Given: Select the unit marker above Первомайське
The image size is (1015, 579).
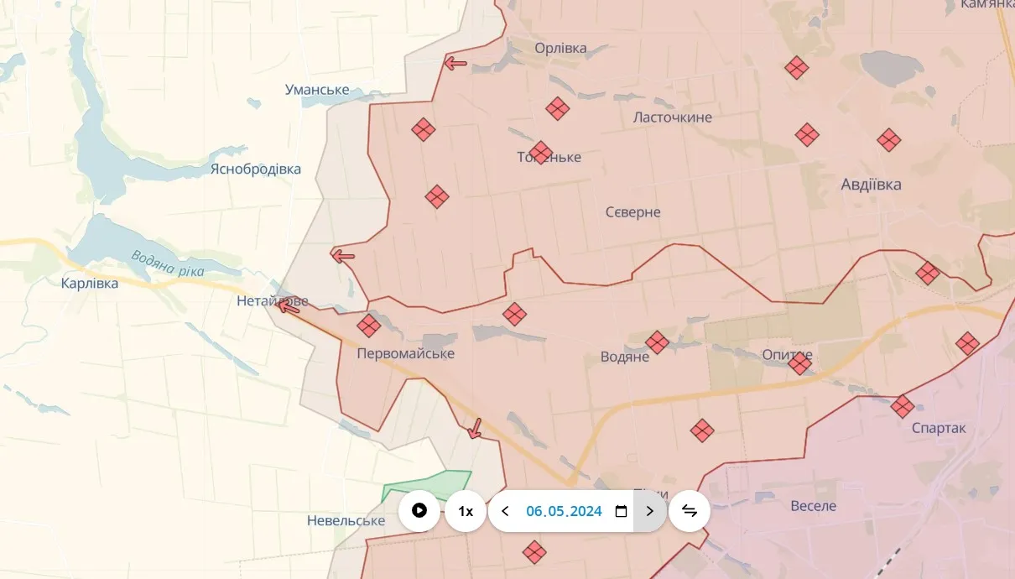Looking at the screenshot, I should [368, 326].
